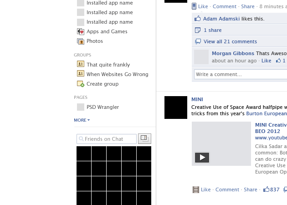View all 21 comments
287x205 pixels.
point(230,41)
